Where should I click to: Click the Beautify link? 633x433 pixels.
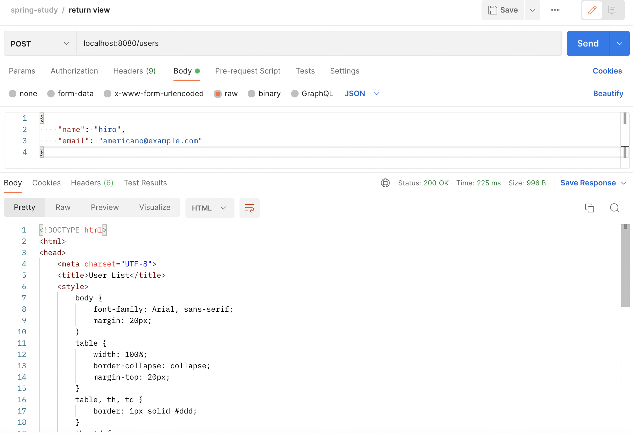[608, 94]
